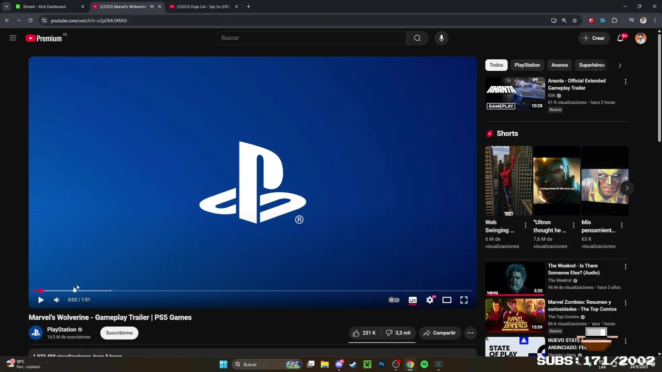
Task: Select the Avance filter chip
Action: pyautogui.click(x=560, y=65)
